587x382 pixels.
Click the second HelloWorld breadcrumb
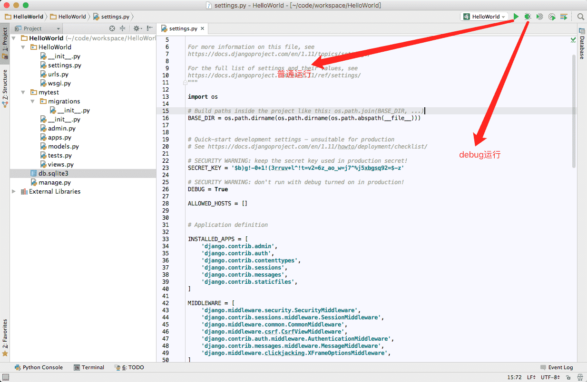coord(68,17)
